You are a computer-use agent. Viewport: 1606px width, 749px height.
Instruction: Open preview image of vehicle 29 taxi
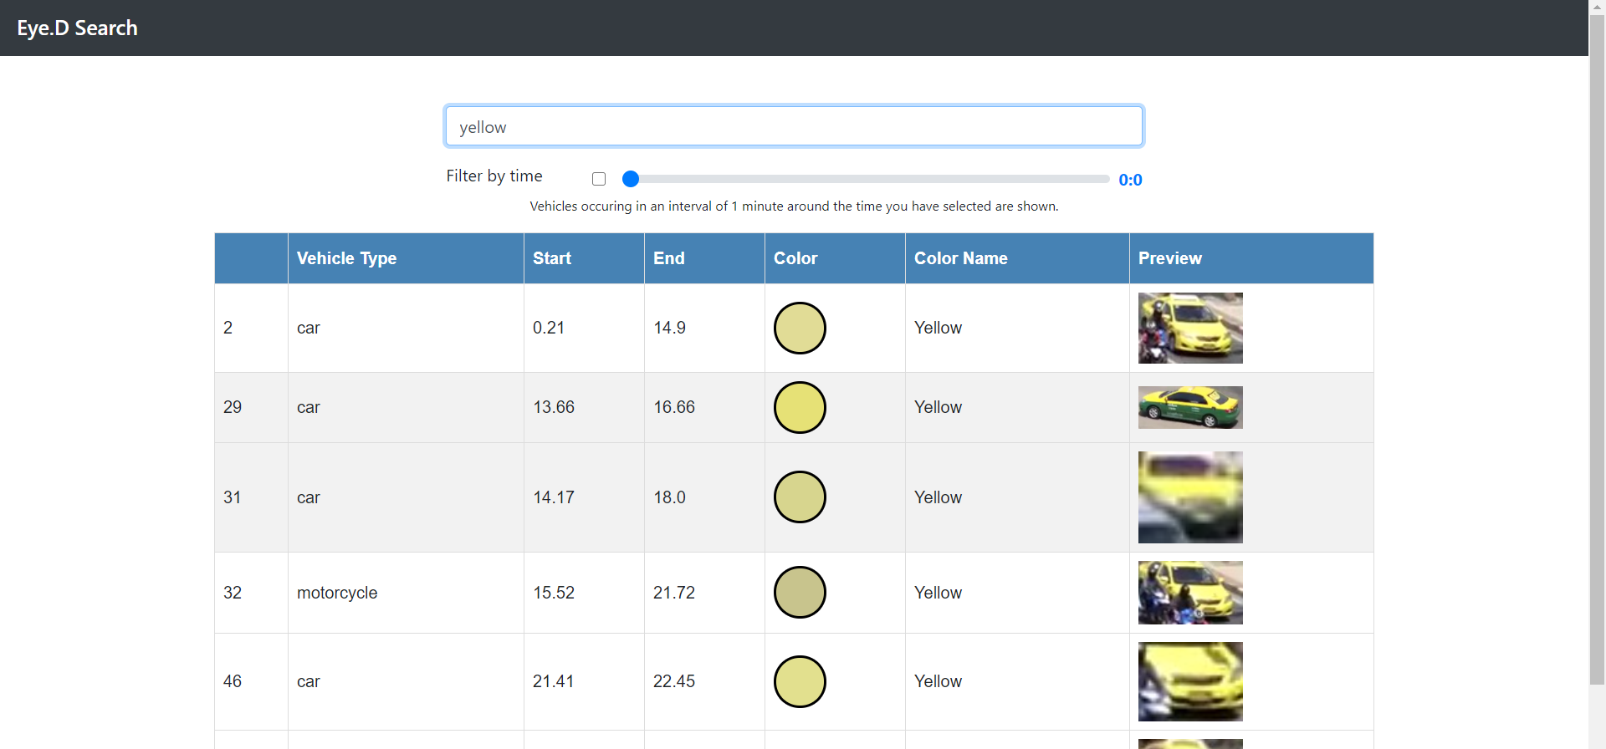pyautogui.click(x=1190, y=407)
